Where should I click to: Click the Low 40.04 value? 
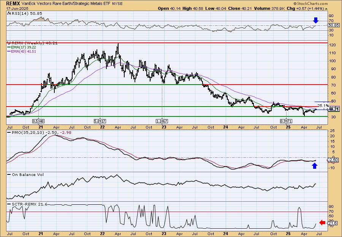pos(216,8)
